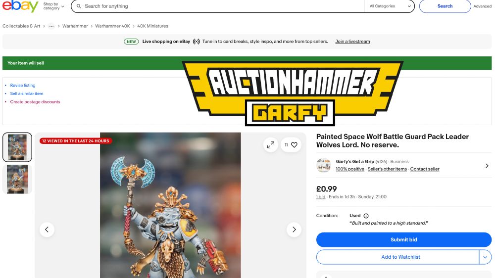This screenshot has height=278, width=495.
Task: Expand the product image to fullscreen
Action: pos(271,145)
